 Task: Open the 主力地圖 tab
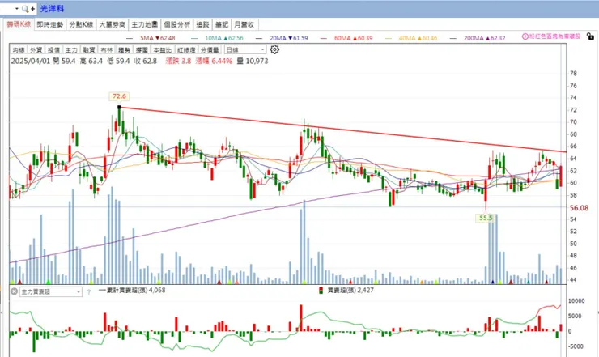(145, 24)
